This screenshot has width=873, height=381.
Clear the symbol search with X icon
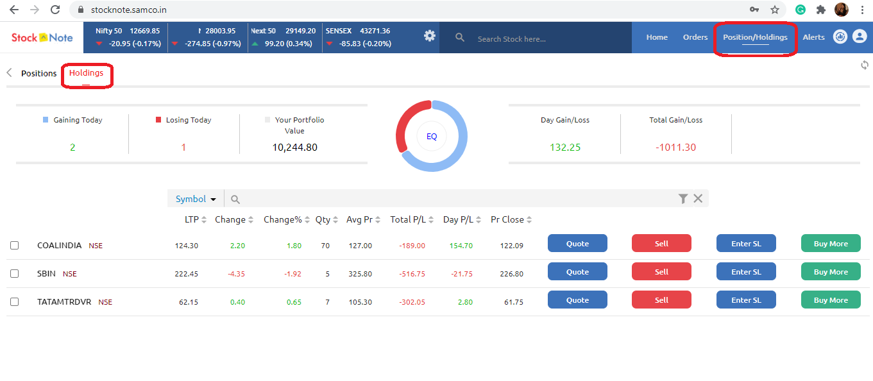coord(698,199)
